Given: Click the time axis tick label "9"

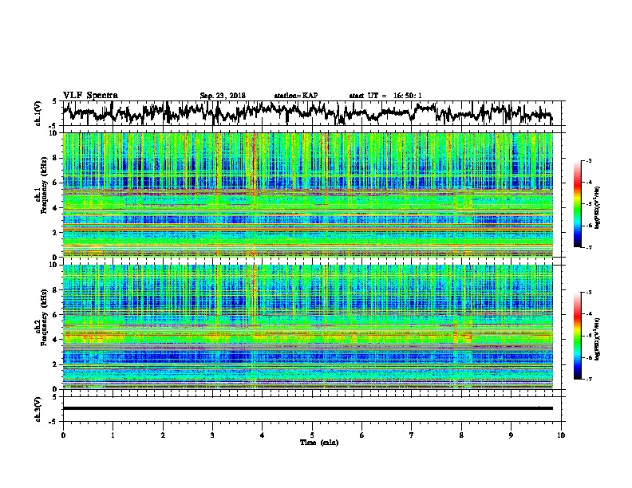Looking at the screenshot, I should tap(511, 435).
